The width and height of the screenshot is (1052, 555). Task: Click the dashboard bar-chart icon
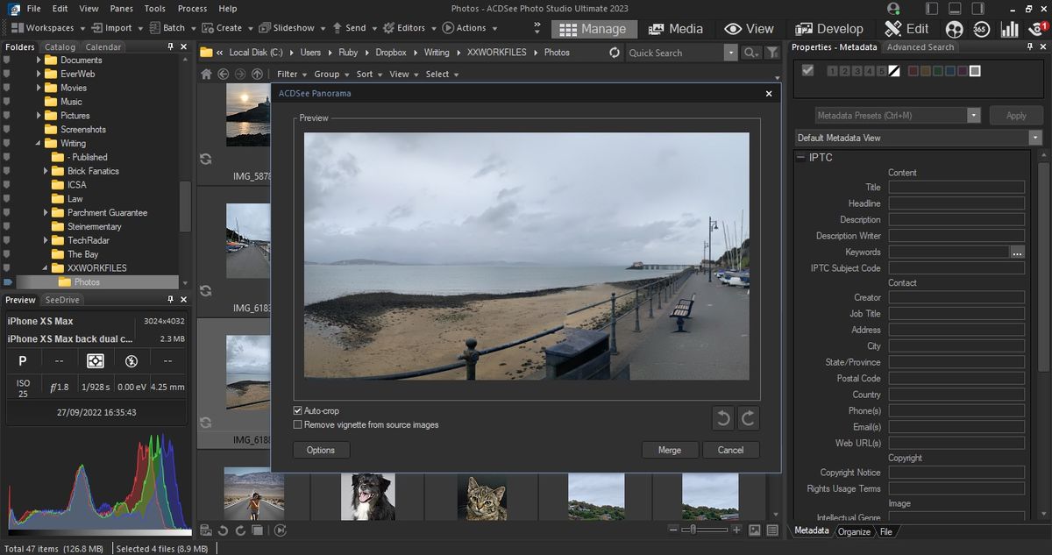[x=1008, y=28]
